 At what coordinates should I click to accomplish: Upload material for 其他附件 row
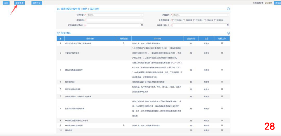click(222, 130)
